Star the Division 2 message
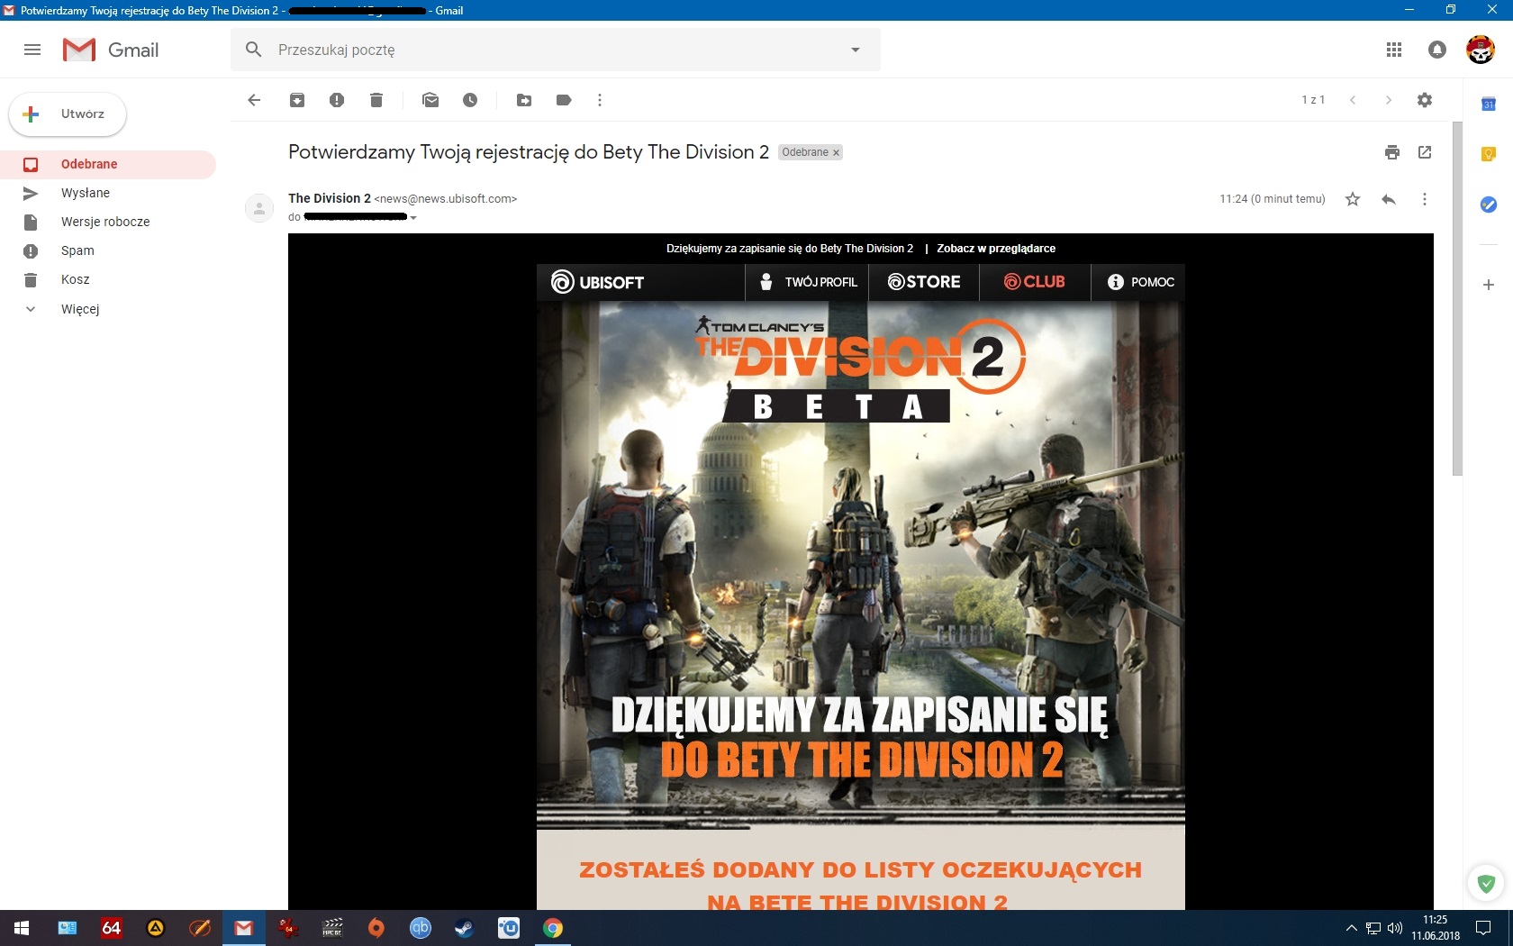This screenshot has width=1513, height=946. pos(1353,199)
